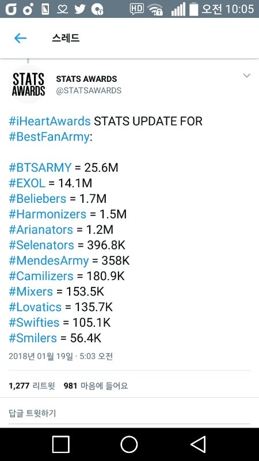The width and height of the screenshot is (259, 461).
Task: Open the @STATSAWARDS handle
Action: click(x=89, y=90)
